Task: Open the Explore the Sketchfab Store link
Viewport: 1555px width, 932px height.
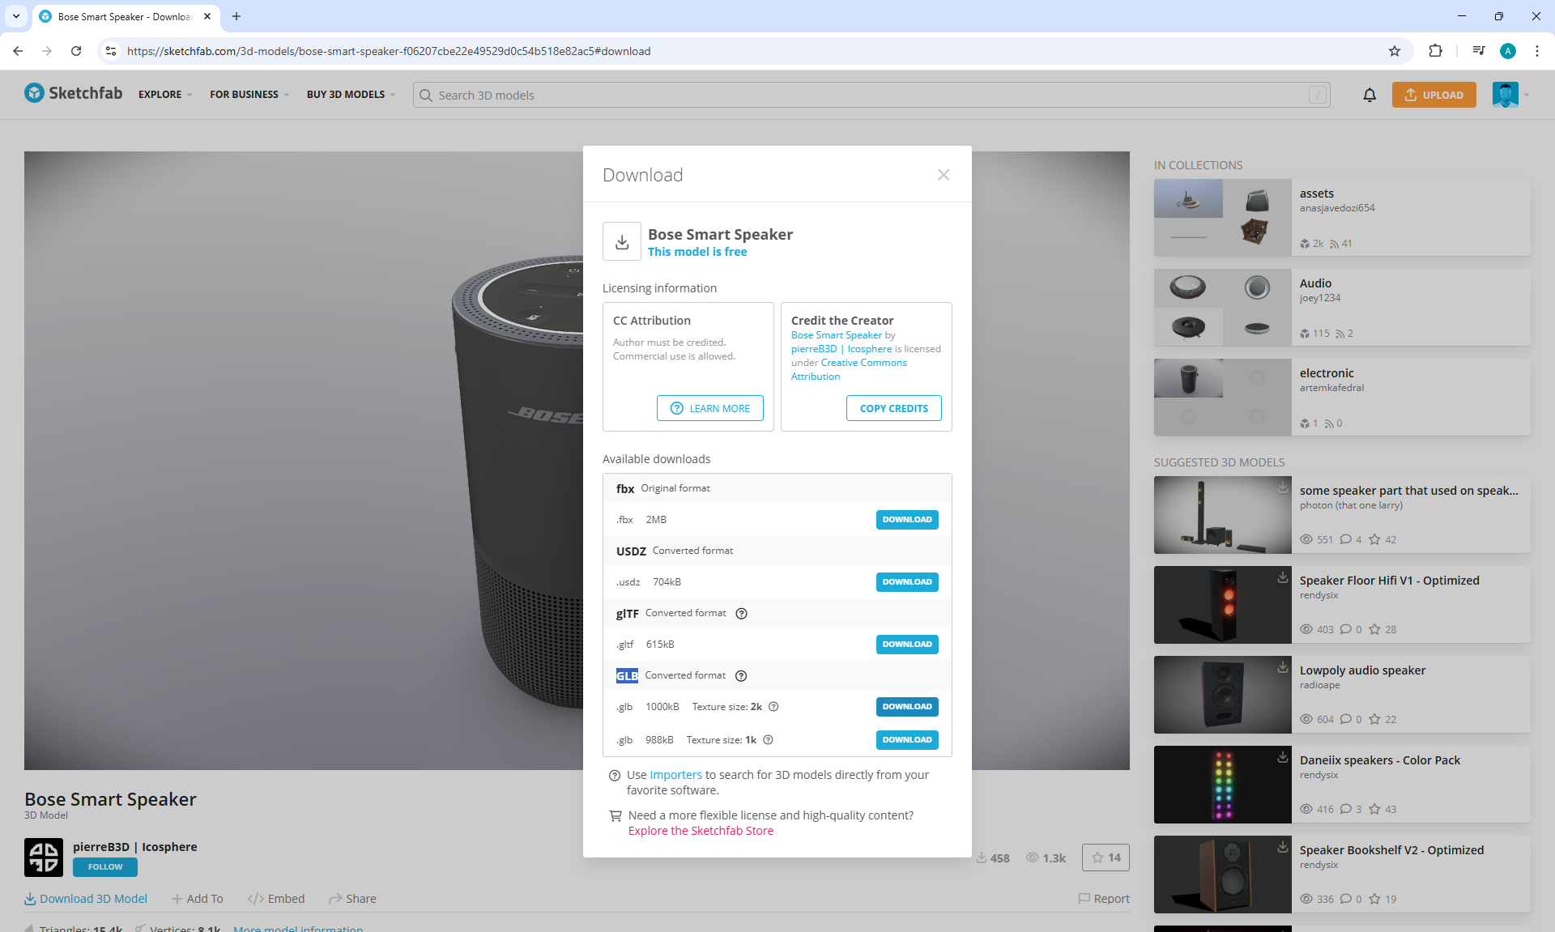Action: click(701, 831)
